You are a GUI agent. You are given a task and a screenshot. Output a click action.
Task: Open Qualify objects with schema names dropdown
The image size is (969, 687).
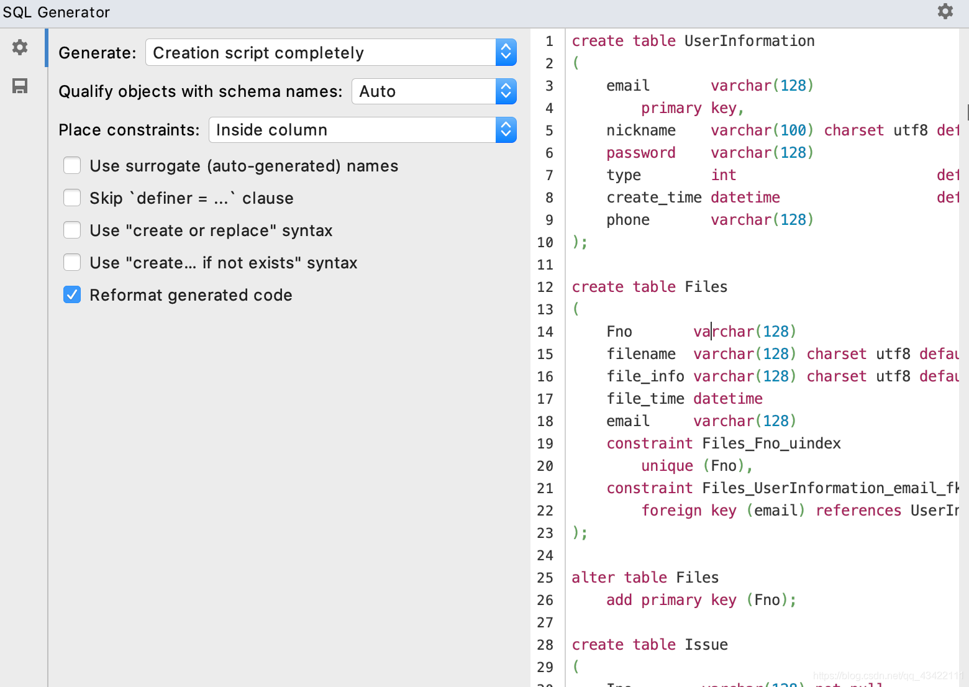[434, 91]
